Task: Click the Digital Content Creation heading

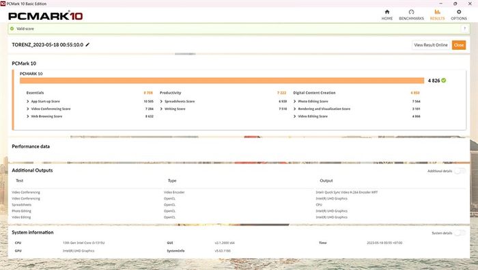Action: point(314,93)
